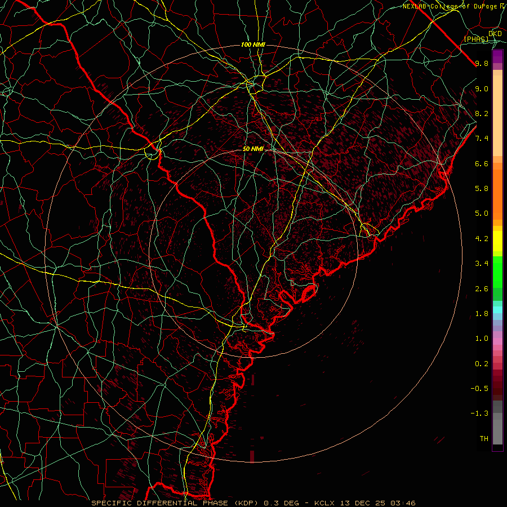The width and height of the screenshot is (507, 507).
Task: Click the 0.2 scale value
Action: (x=482, y=364)
